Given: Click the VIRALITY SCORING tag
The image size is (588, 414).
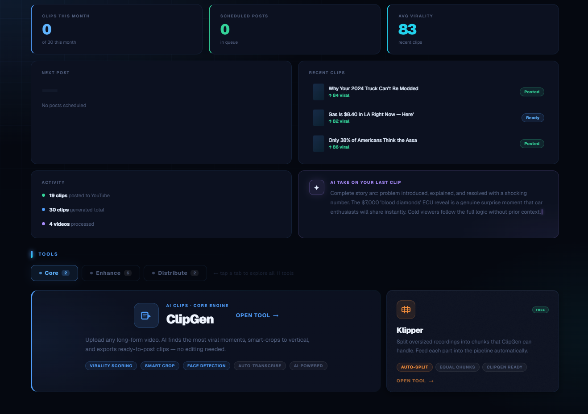Looking at the screenshot, I should pyautogui.click(x=111, y=366).
